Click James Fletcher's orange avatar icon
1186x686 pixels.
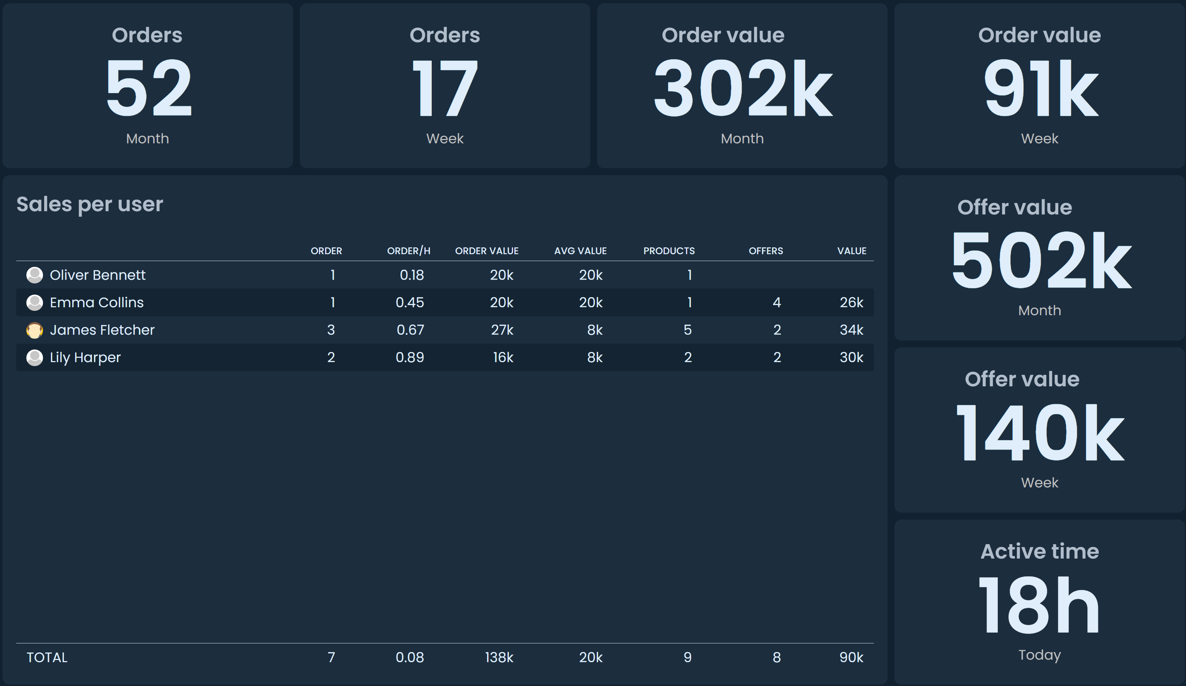point(34,330)
